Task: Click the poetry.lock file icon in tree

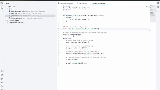Action: pos(9,13)
